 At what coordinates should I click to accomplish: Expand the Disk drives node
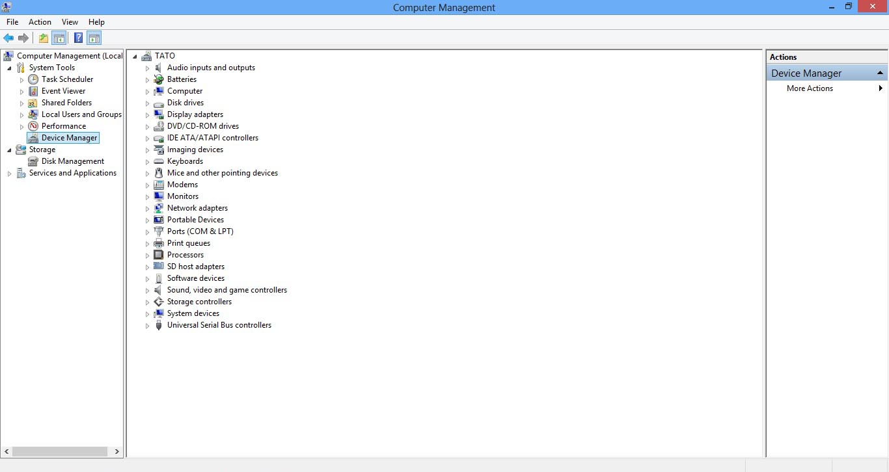[148, 103]
